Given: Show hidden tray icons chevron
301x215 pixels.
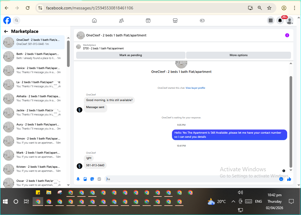Looking at the screenshot, I should tap(233, 201).
